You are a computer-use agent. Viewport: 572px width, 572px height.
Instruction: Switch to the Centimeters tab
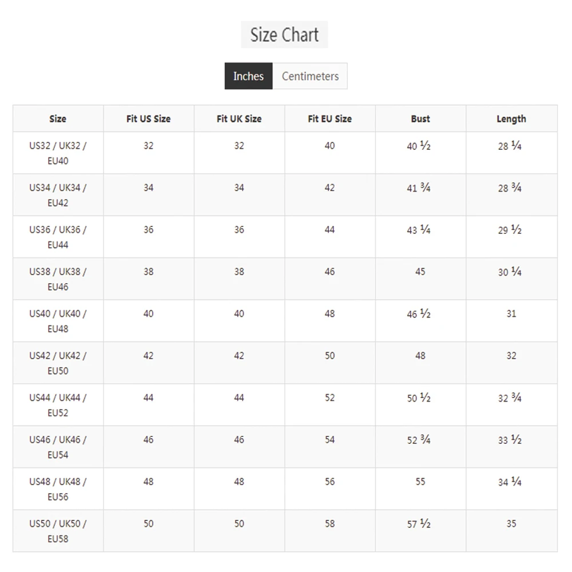(310, 76)
